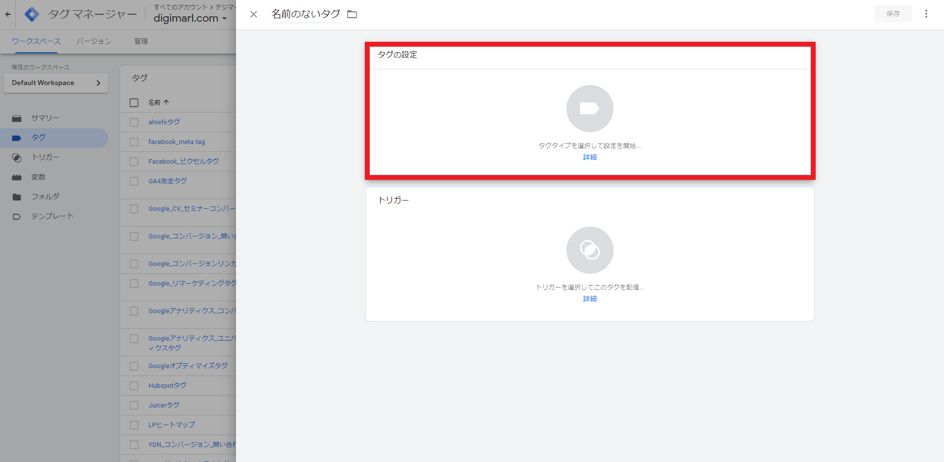Close the untitled tag panel
Image resolution: width=944 pixels, height=462 pixels.
coord(254,14)
